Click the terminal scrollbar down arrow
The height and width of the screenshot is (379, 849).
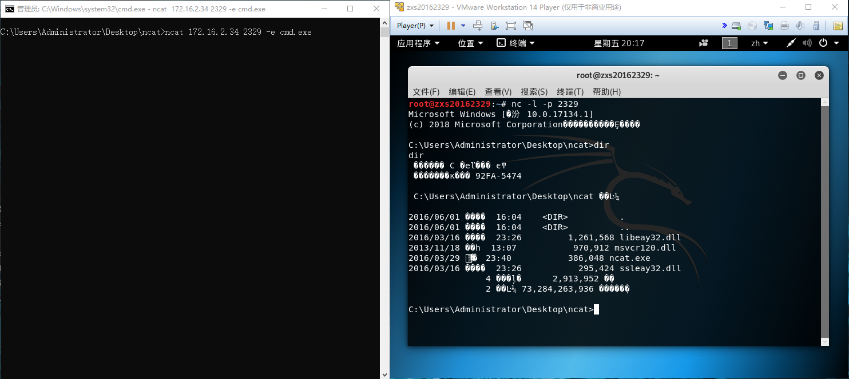point(824,342)
